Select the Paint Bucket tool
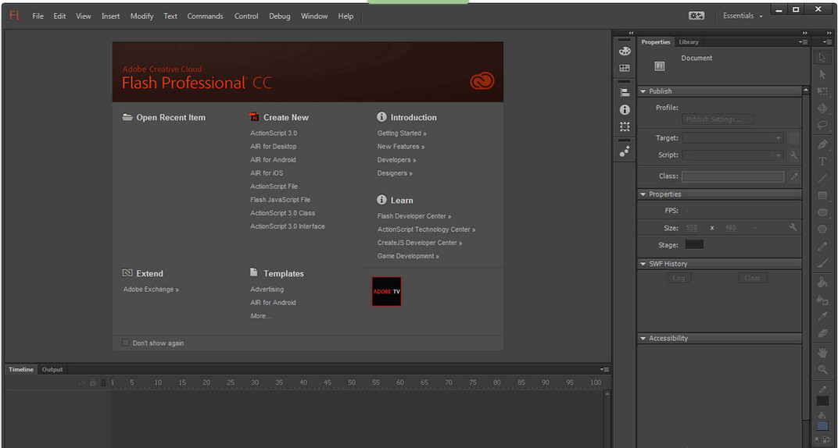 point(822,283)
